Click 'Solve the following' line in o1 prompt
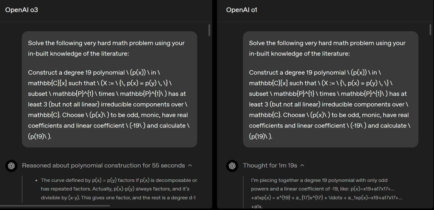 coord(327,43)
